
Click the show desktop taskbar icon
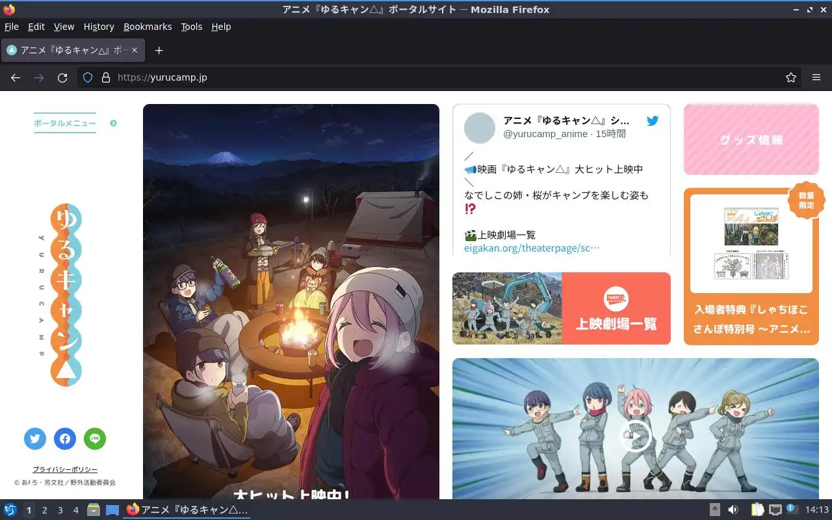(112, 510)
